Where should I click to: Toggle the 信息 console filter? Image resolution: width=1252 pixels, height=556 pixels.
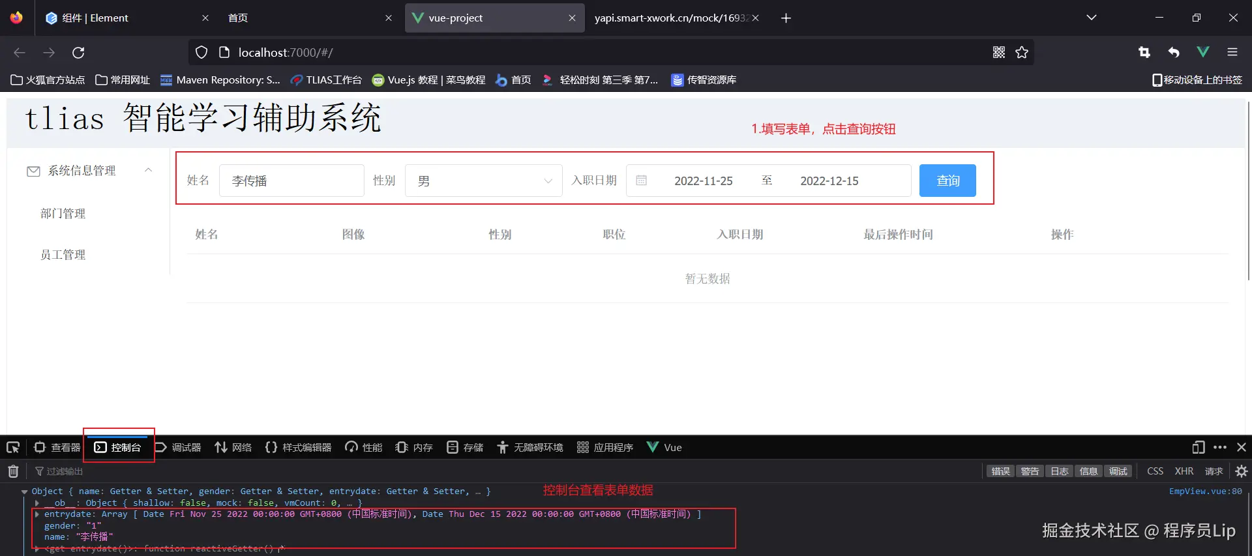(x=1088, y=471)
